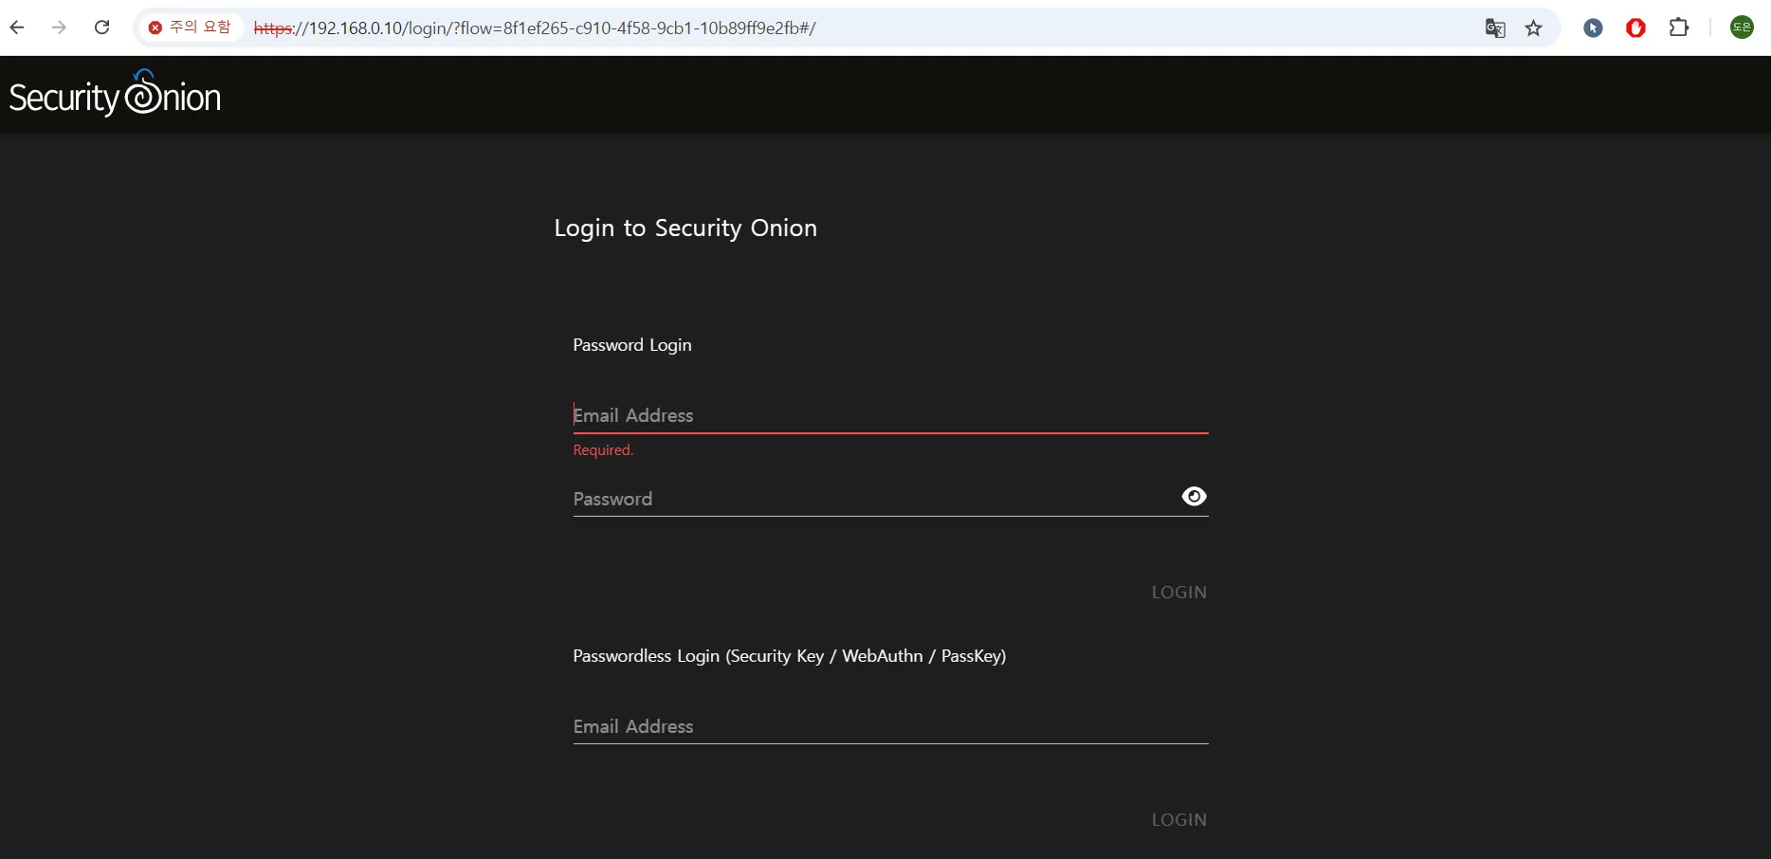Open the blue cursor extension icon

tap(1593, 28)
